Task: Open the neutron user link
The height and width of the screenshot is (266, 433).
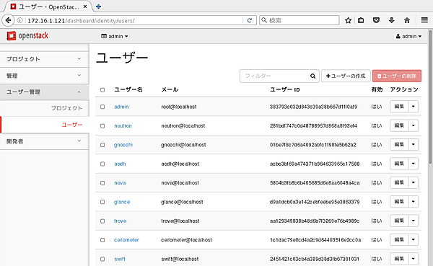Action: coord(123,126)
